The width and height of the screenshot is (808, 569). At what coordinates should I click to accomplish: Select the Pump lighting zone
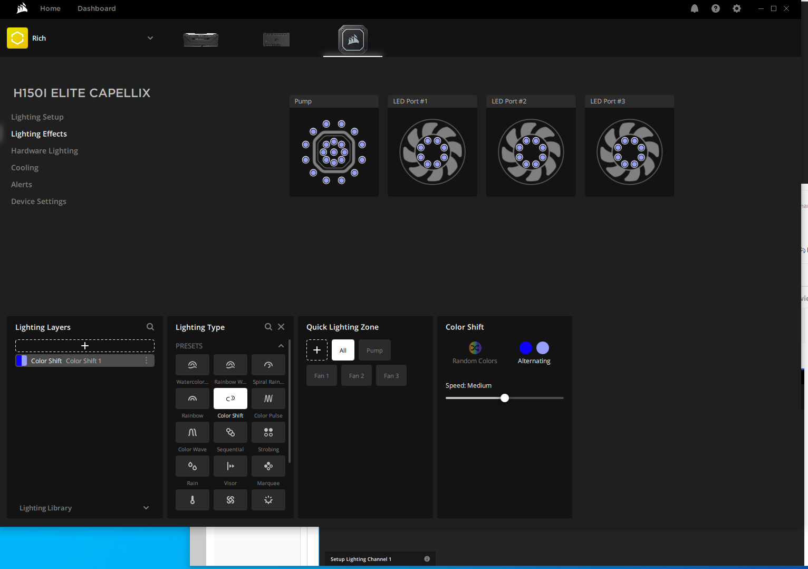pos(374,350)
